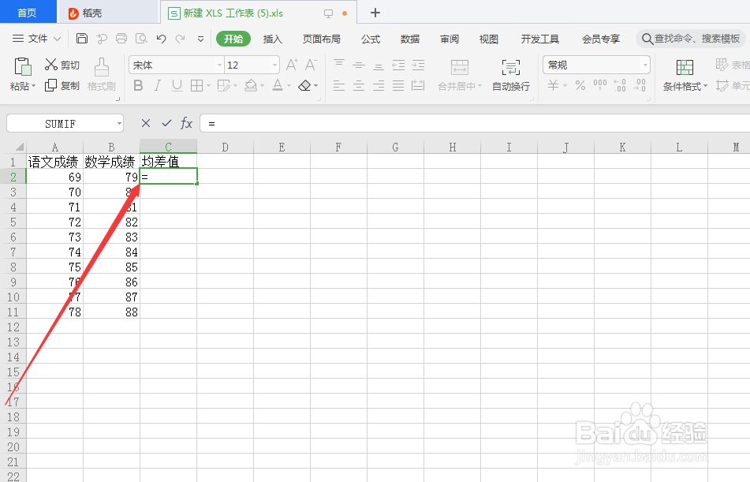Open the 页面布局 ribbon tab

tap(322, 39)
